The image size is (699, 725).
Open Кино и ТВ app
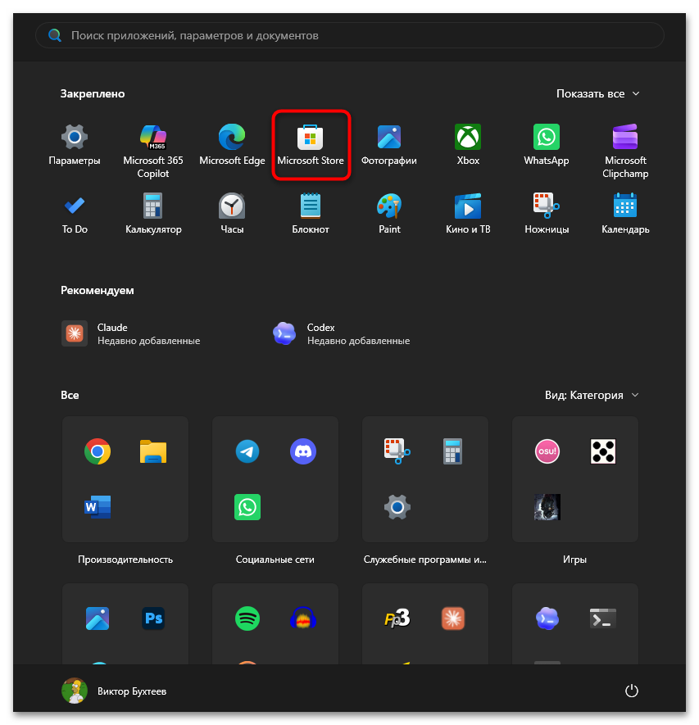468,214
